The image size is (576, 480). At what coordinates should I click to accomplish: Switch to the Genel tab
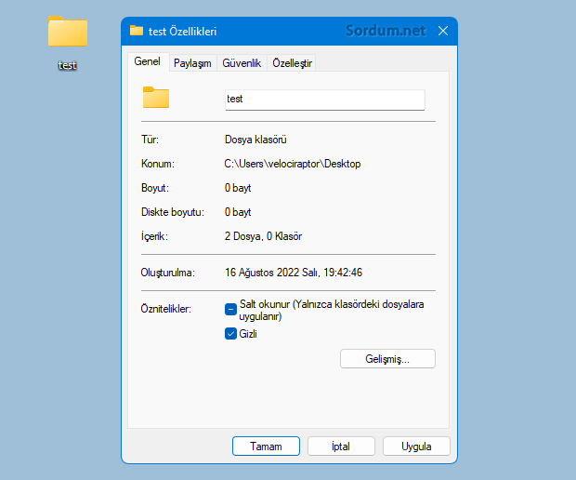click(x=147, y=62)
